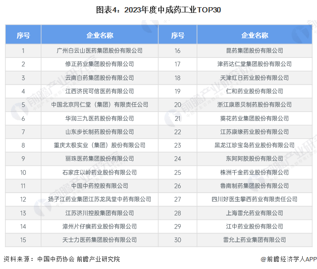This screenshot has width=317, height=269.
Task: Click 津药达仁堂集团股份有限公司 entry
Action: [x=254, y=65]
